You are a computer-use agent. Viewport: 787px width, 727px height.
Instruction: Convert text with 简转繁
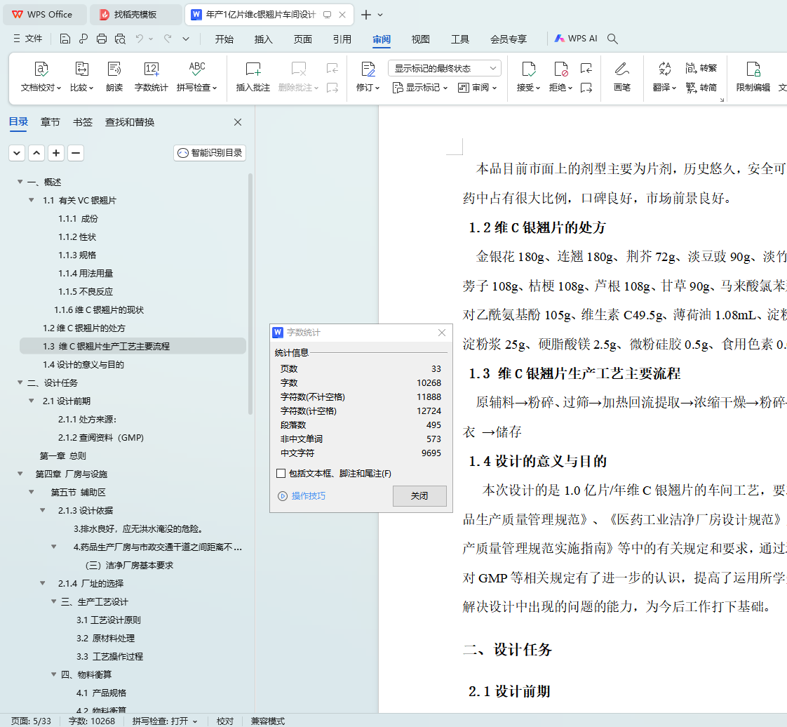(701, 68)
